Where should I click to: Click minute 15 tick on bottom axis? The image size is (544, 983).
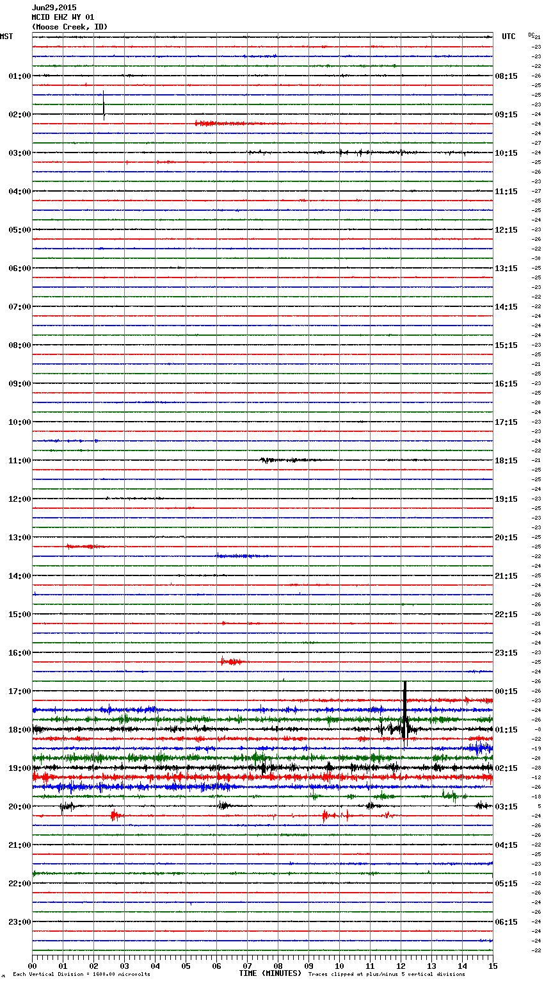pyautogui.click(x=492, y=966)
